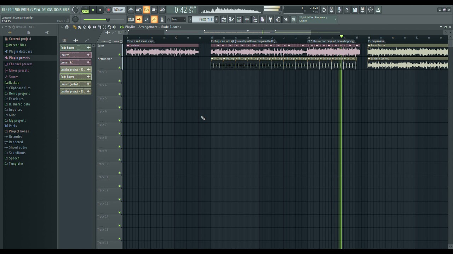Save the project with the floppy icon

click(x=355, y=10)
